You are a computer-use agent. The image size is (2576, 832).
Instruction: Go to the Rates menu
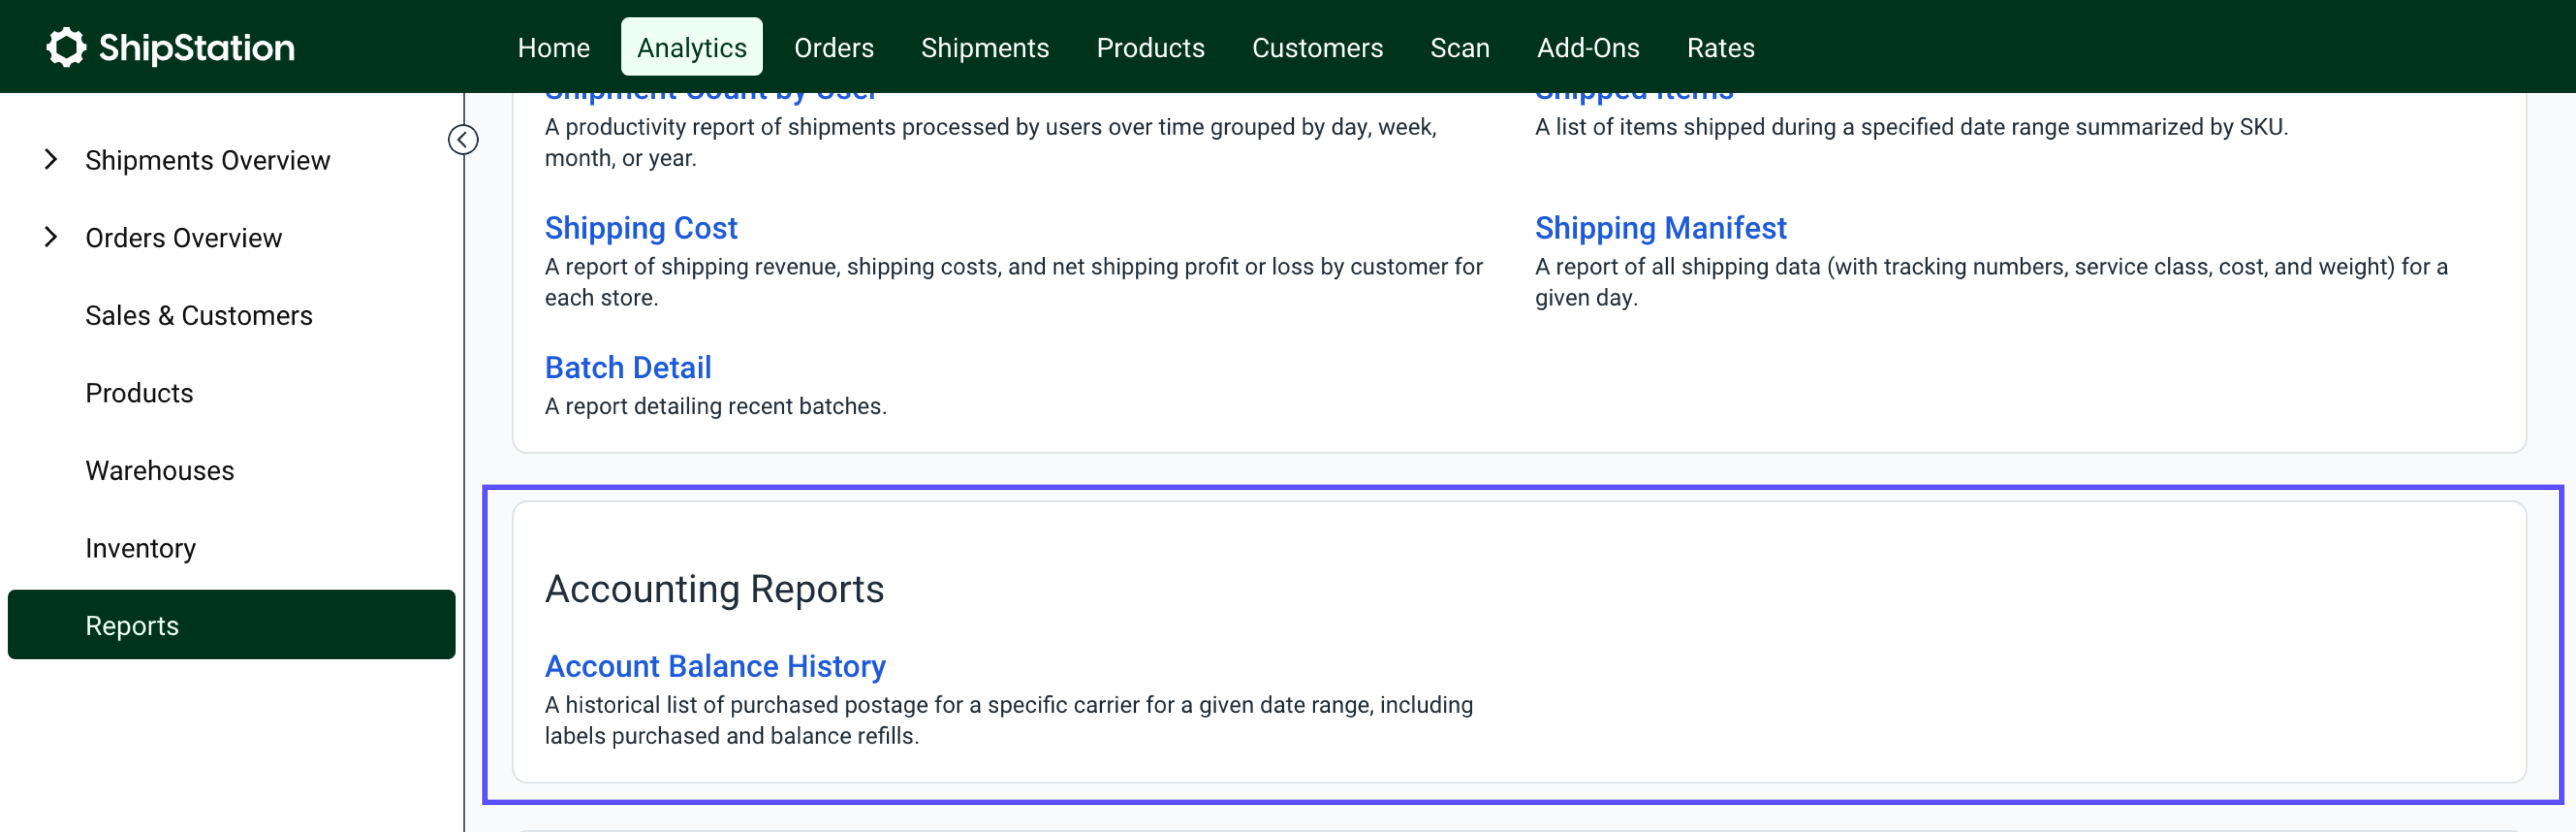1720,47
